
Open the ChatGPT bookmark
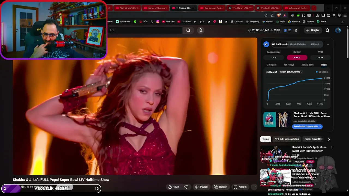click(237, 22)
